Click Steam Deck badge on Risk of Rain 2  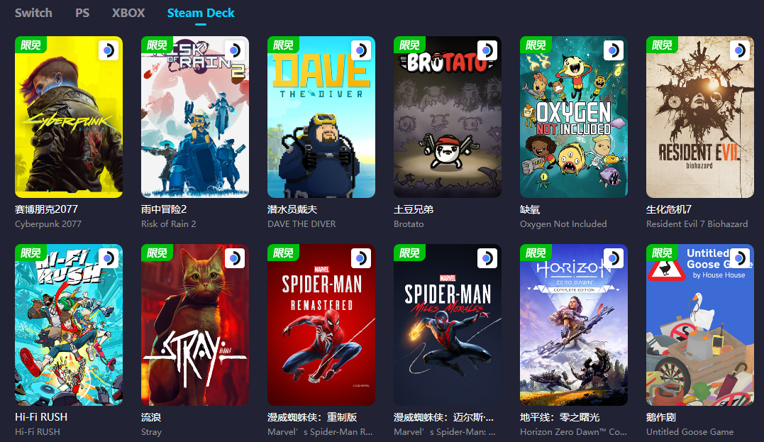click(x=234, y=50)
